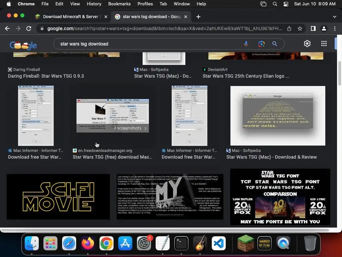This screenshot has width=342, height=257.
Task: Open the Help menu
Action: click(201, 4)
